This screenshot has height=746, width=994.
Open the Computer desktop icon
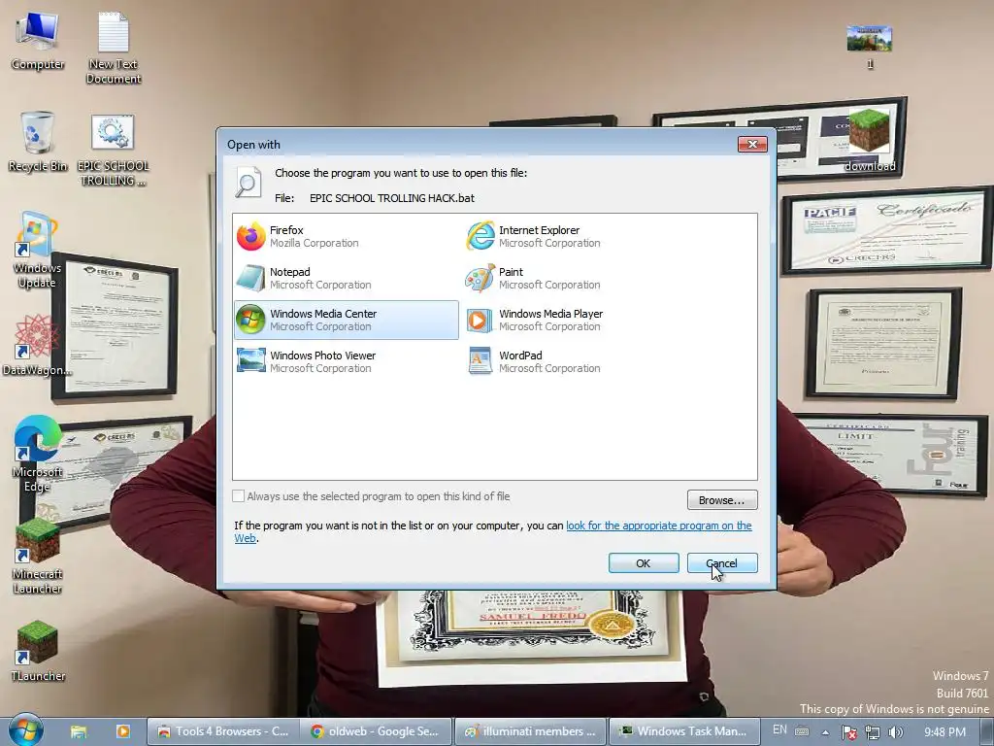pos(38,42)
